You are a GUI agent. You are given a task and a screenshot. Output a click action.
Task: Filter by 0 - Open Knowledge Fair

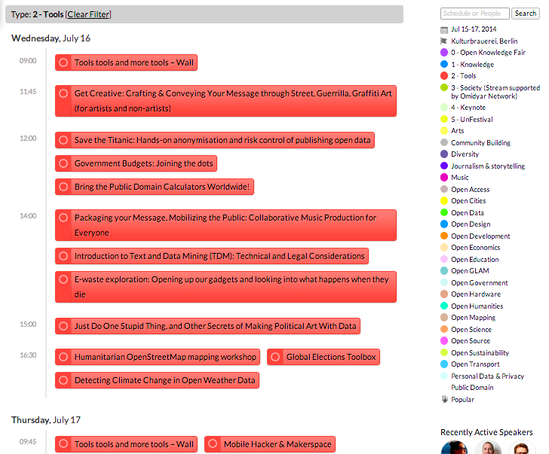tap(488, 53)
